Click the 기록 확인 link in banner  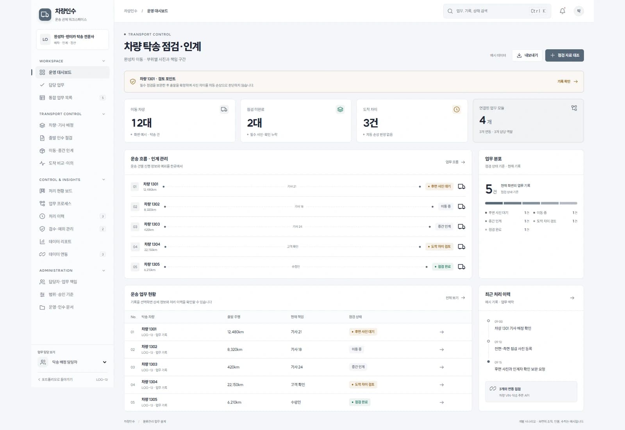(x=567, y=82)
